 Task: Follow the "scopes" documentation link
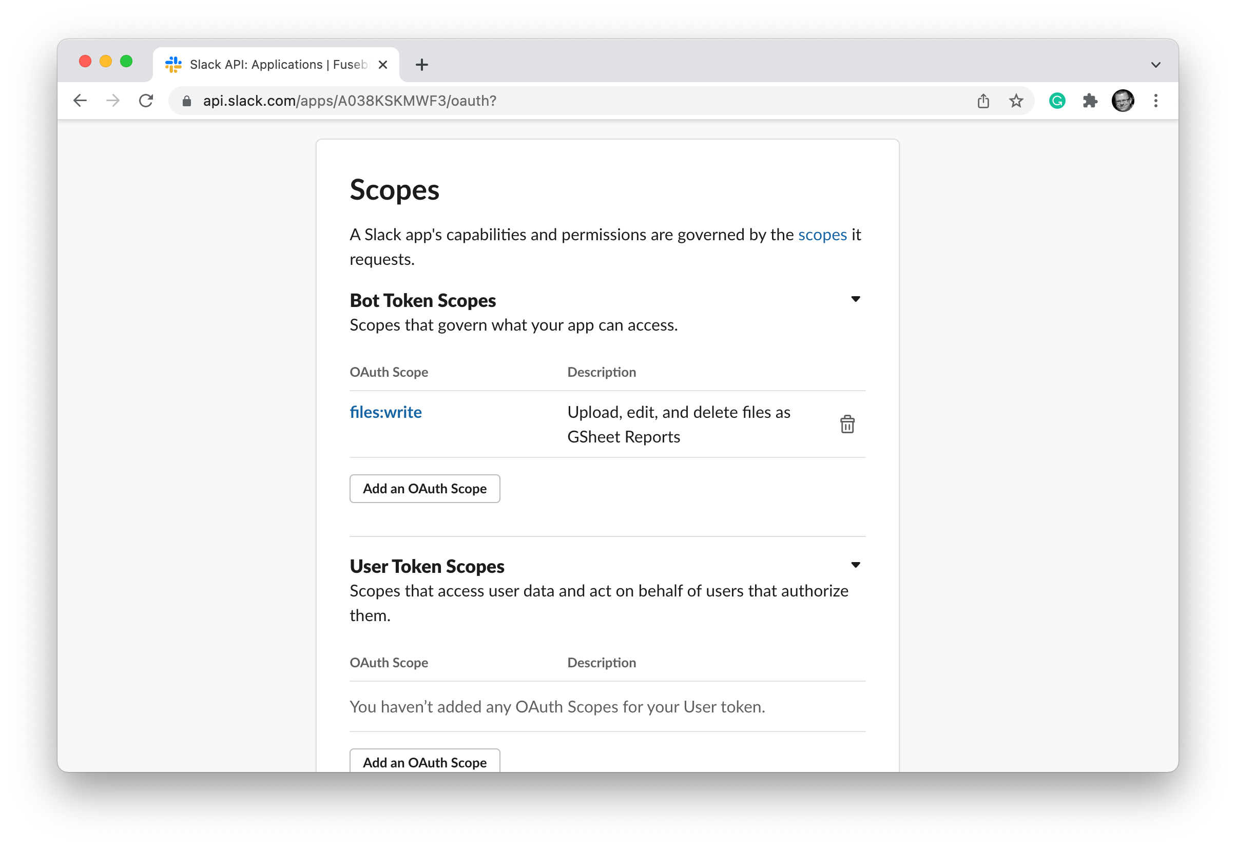822,235
